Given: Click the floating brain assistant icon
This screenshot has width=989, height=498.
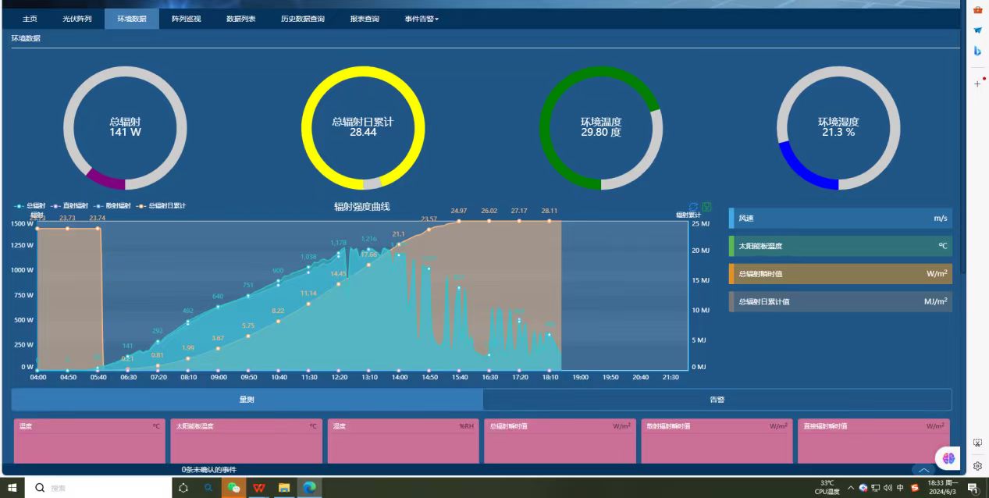Looking at the screenshot, I should 948,458.
